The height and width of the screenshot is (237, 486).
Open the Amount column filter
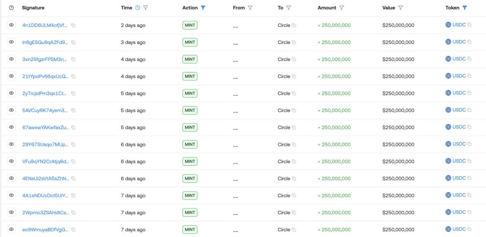click(342, 8)
